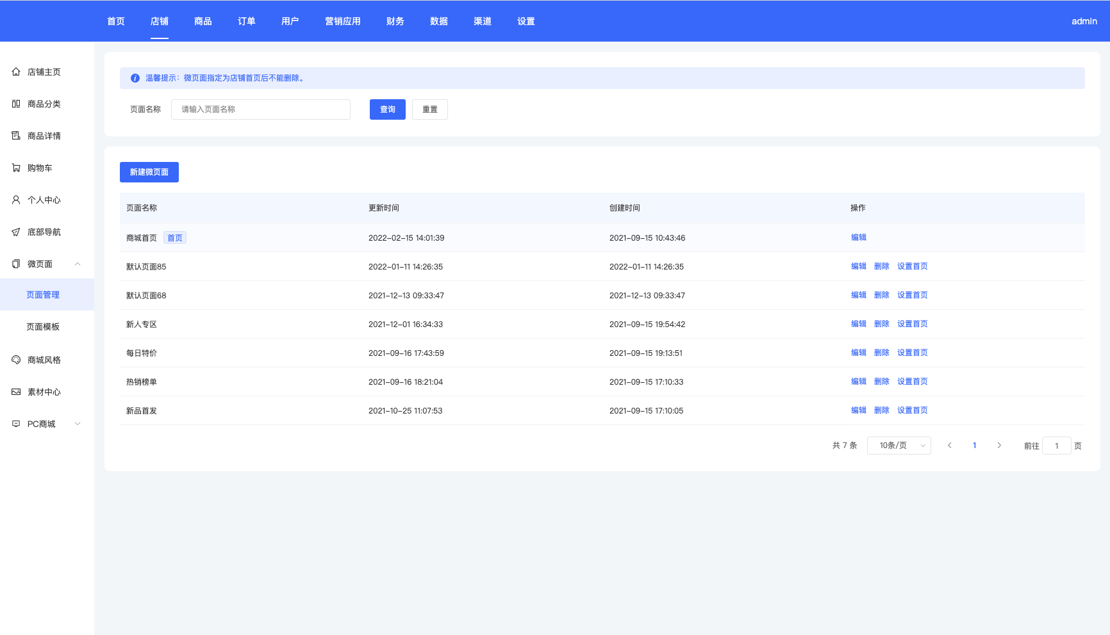Screen dimensions: 1110x635
Task: Click the house icon beside 店铺主页
Action: point(16,72)
